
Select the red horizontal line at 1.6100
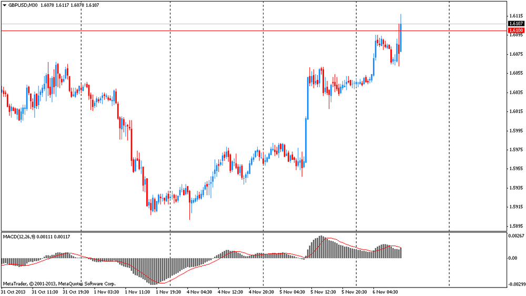[x=210, y=30]
